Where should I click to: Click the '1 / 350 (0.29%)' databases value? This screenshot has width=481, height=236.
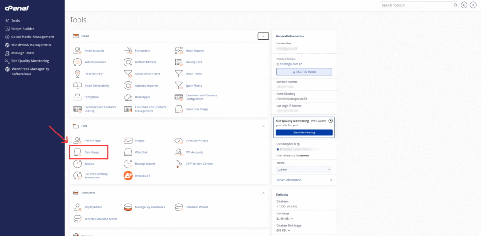click(x=287, y=206)
